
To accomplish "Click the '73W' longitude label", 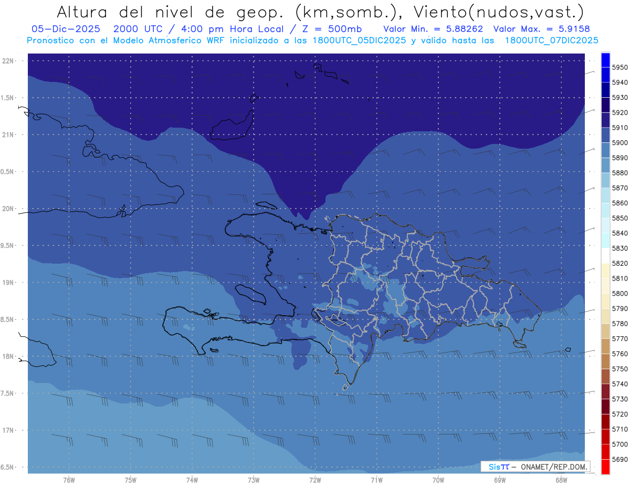I will [254, 480].
